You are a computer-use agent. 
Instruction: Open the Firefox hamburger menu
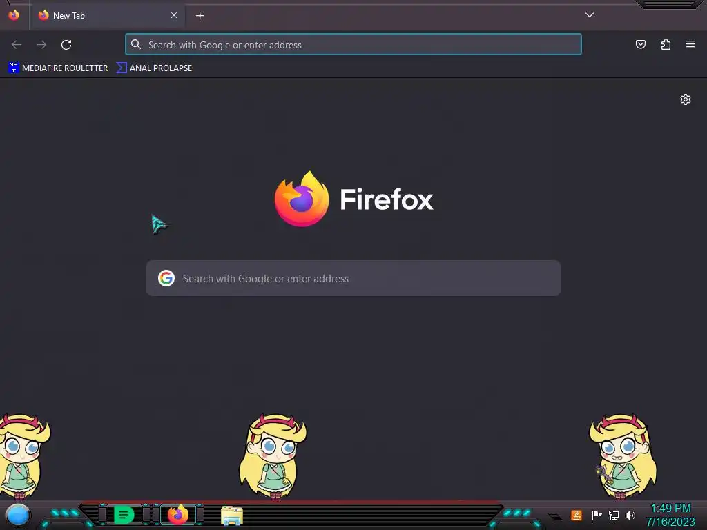click(x=690, y=44)
